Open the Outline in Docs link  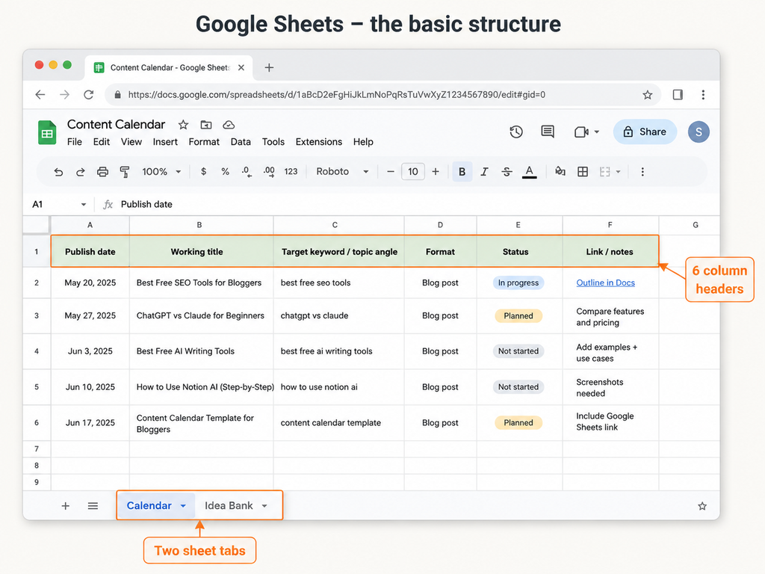[x=605, y=283]
